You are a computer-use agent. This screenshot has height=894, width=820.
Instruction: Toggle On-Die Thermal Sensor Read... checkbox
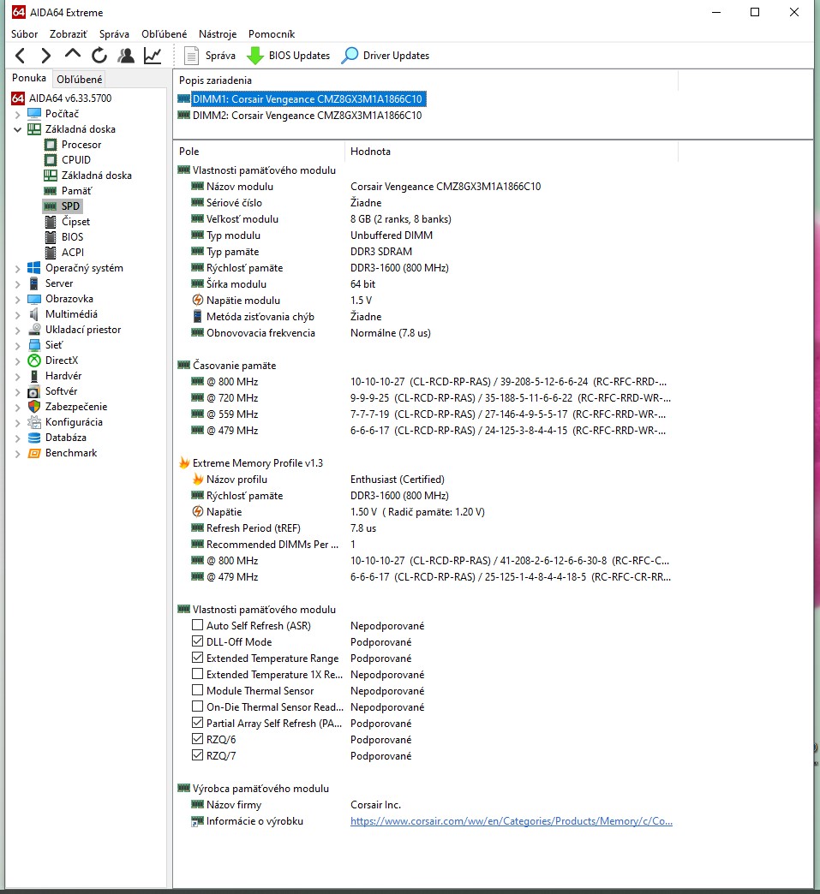pyautogui.click(x=197, y=706)
